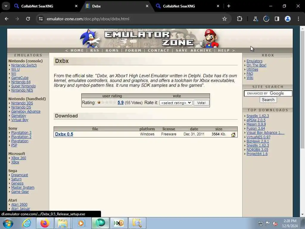The image size is (305, 229).
Task: Open the Xbox FAQ link
Action: click(x=250, y=74)
